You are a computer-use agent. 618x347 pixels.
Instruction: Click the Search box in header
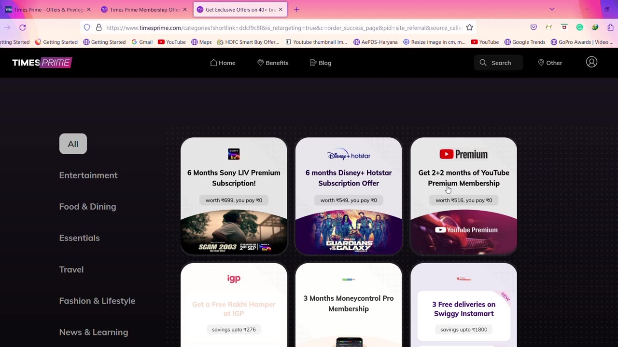pos(498,63)
